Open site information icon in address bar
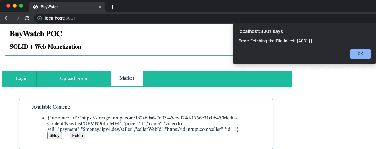This screenshot has width=376, height=149. click(x=40, y=18)
